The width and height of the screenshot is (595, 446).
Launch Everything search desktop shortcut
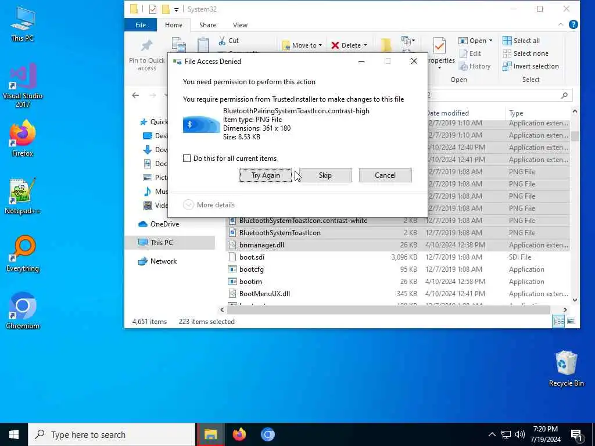(23, 254)
